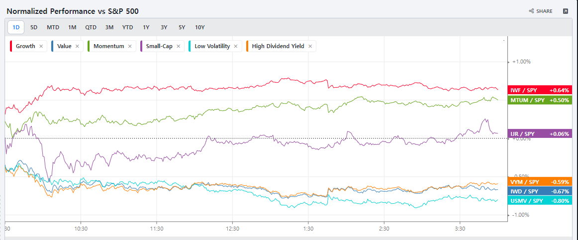The height and width of the screenshot is (240, 578).
Task: Remove the Value series with X
Action: 77,46
